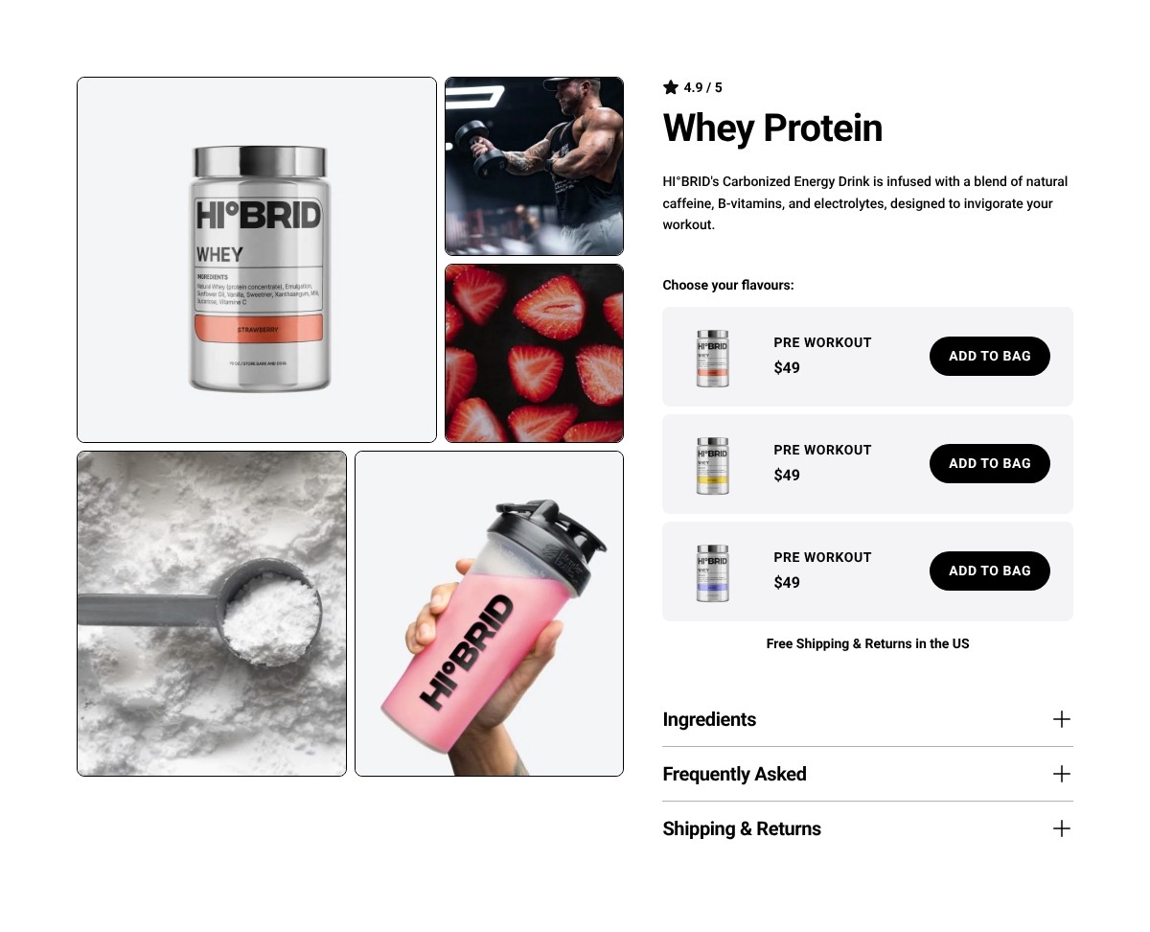
Task: Select the orange-label flavour jar icon
Action: (712, 358)
